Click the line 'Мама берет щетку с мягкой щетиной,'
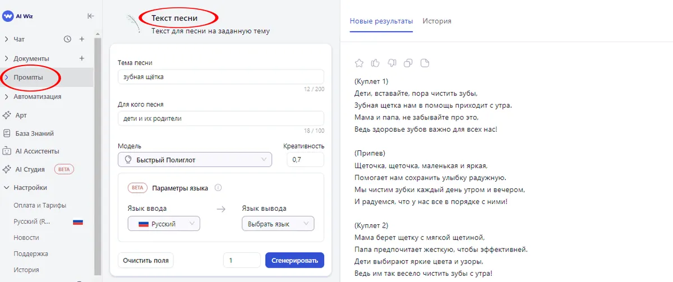This screenshot has width=673, height=282. [x=419, y=238]
